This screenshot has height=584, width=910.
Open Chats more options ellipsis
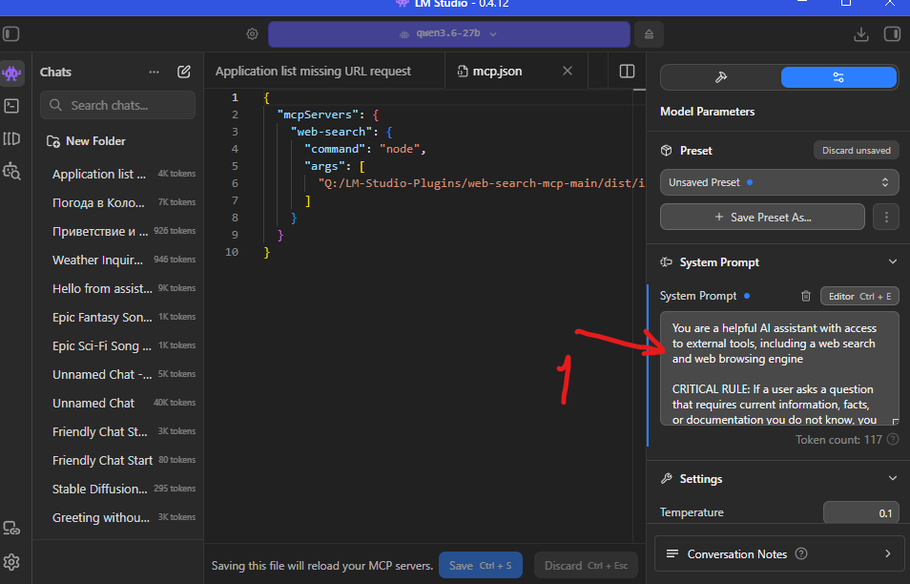(154, 72)
